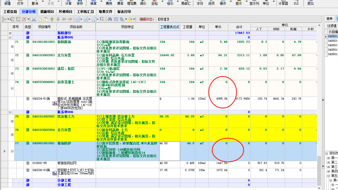
Task: Open the fill color dropdown arrow
Action: pos(134,19)
